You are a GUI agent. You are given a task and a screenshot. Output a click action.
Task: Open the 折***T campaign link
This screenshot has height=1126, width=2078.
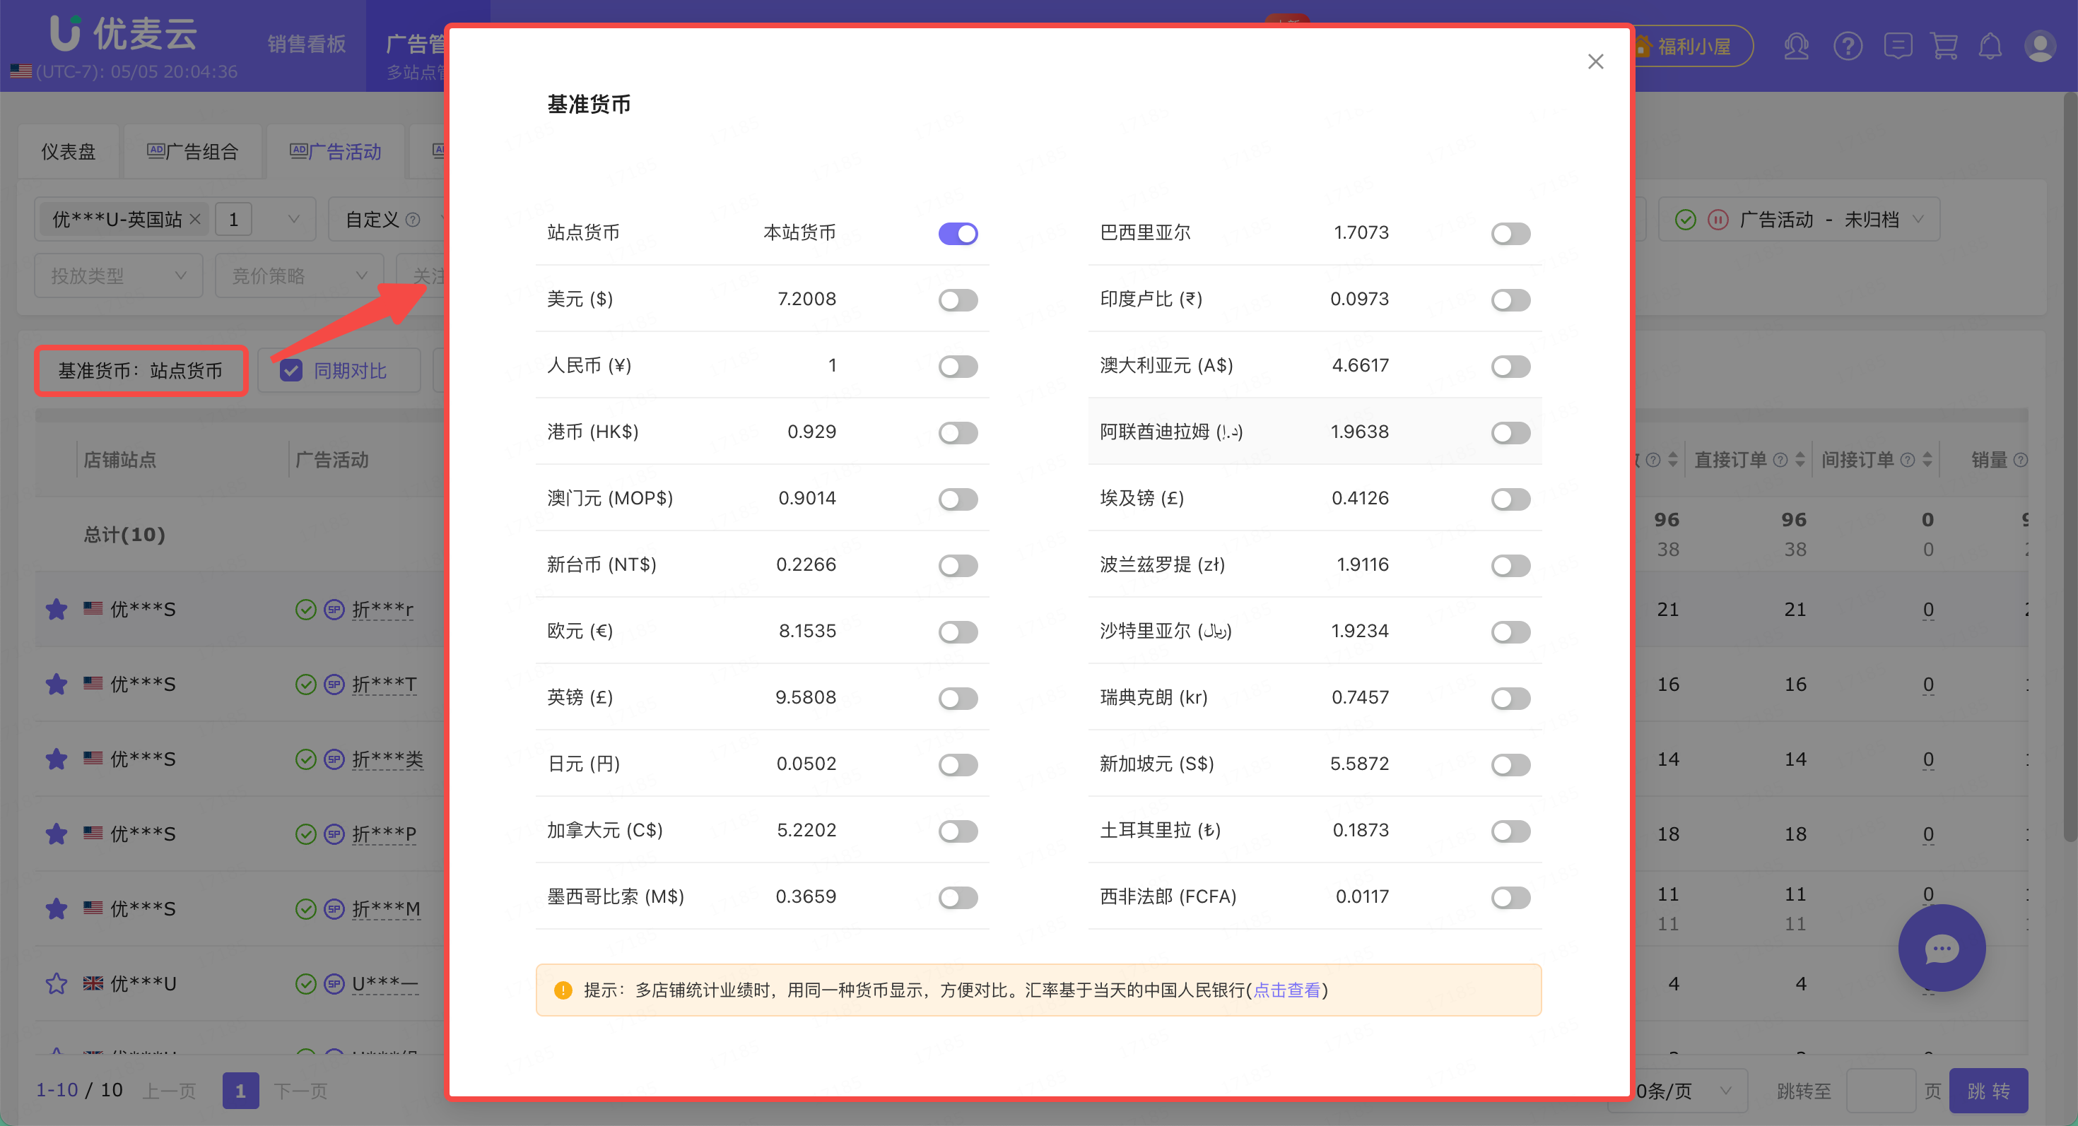[x=385, y=685]
